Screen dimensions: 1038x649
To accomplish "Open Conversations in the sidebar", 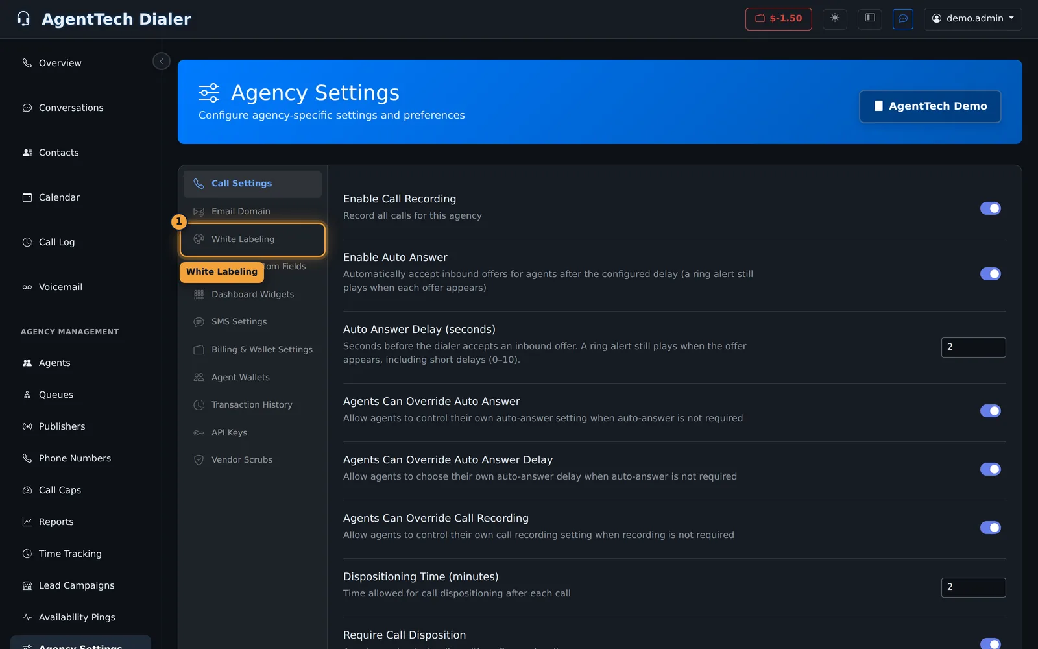I will [80, 108].
